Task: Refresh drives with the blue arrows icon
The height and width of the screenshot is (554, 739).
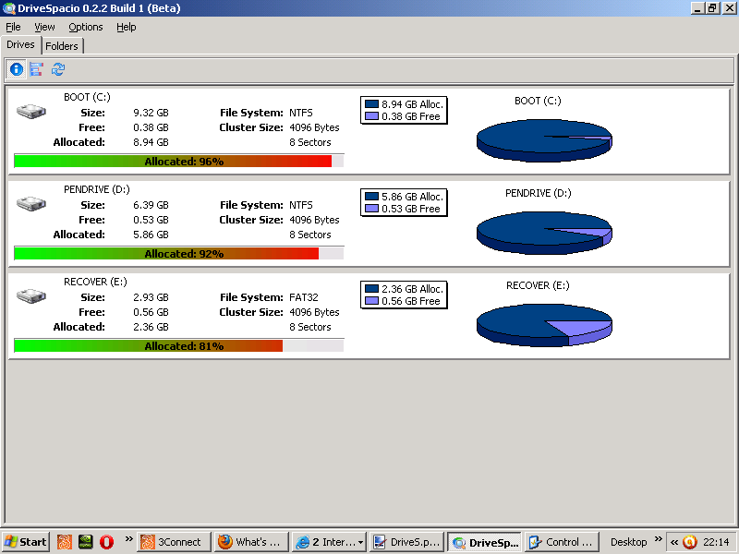Action: click(58, 70)
